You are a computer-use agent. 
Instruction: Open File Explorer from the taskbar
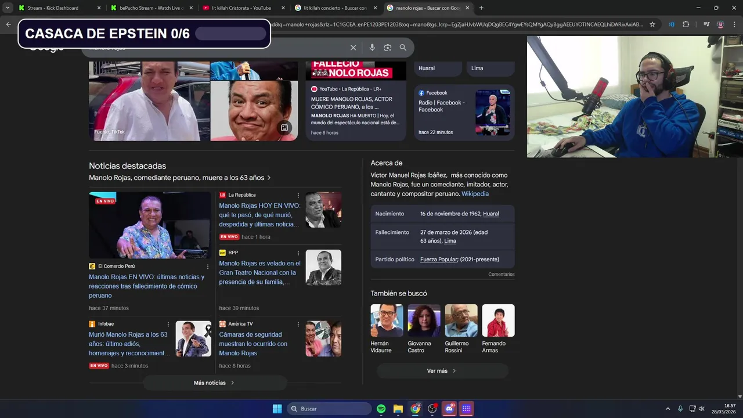coord(398,409)
